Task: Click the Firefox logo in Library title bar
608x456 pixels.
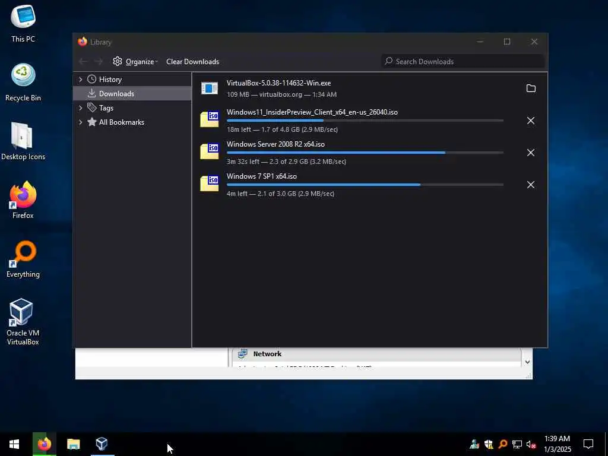Action: pos(82,42)
